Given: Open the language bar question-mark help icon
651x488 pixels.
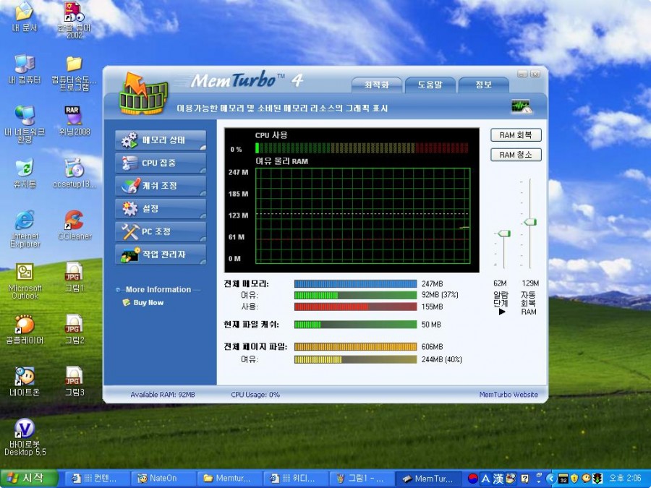Looking at the screenshot, I should (525, 479).
